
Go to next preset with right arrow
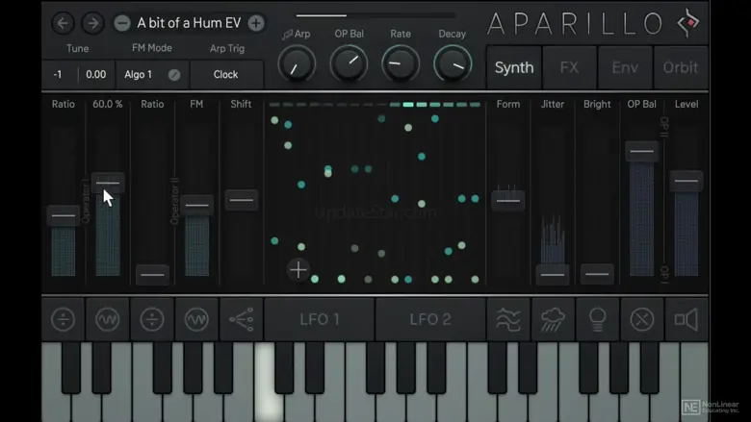[x=93, y=23]
